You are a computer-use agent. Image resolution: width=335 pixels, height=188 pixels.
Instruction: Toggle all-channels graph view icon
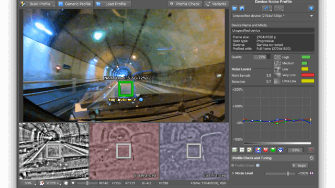point(258,150)
